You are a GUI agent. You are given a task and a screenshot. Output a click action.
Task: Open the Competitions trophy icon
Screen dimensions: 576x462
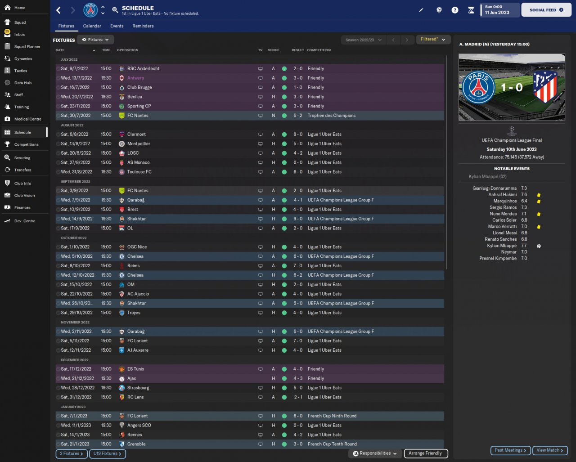[x=7, y=144]
